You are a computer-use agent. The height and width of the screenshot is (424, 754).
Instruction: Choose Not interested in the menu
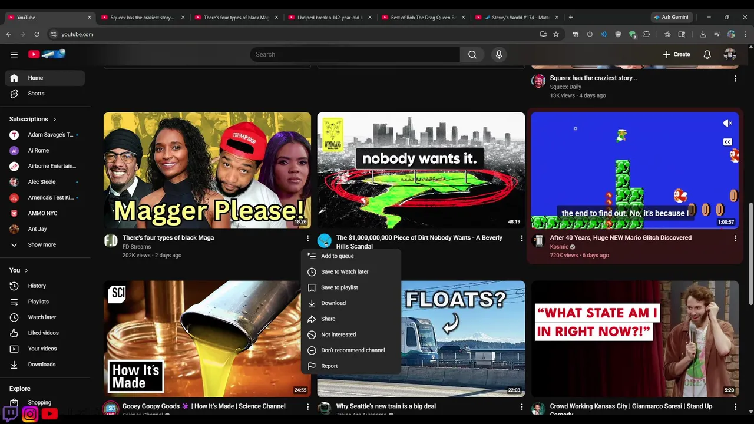(351, 334)
